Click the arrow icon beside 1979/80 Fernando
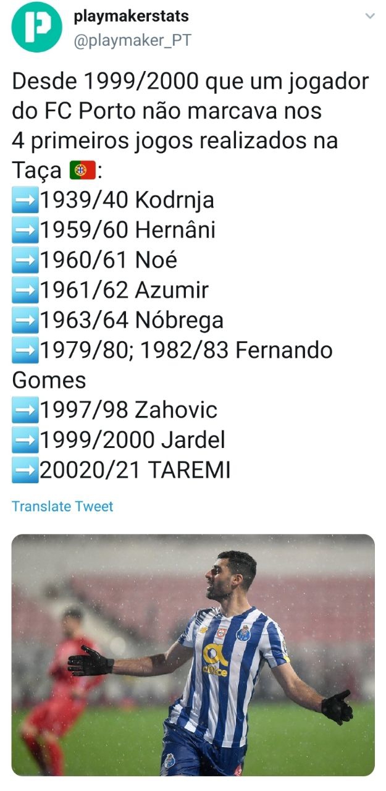Viewport: 386px width, 791px height. point(25,350)
